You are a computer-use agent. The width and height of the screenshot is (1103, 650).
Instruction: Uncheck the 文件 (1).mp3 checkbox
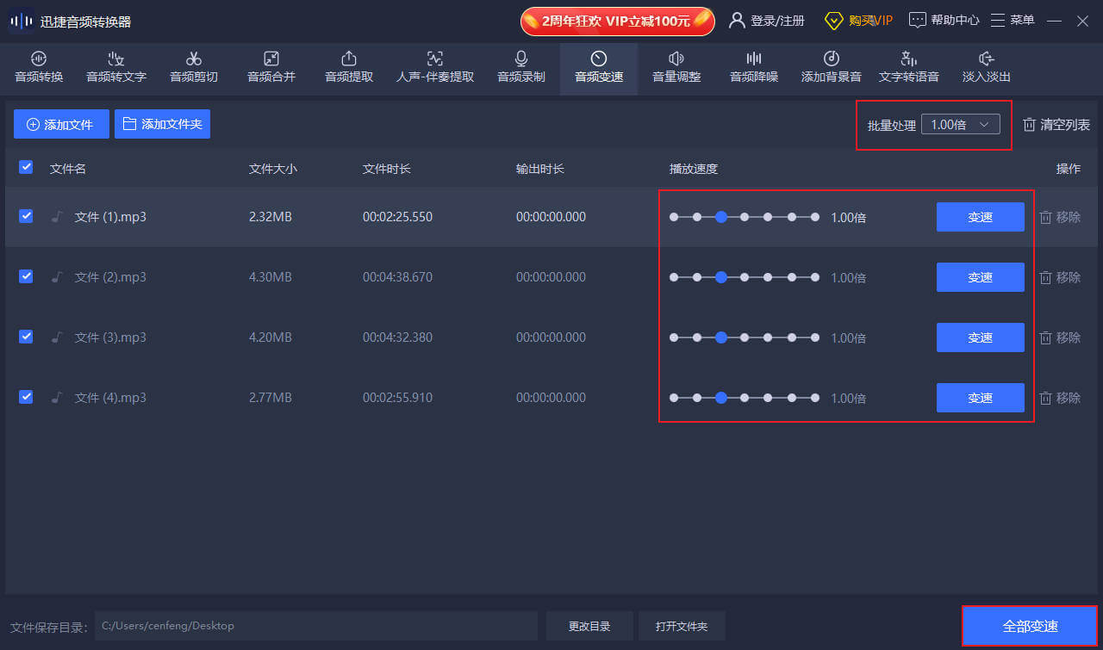tap(26, 216)
